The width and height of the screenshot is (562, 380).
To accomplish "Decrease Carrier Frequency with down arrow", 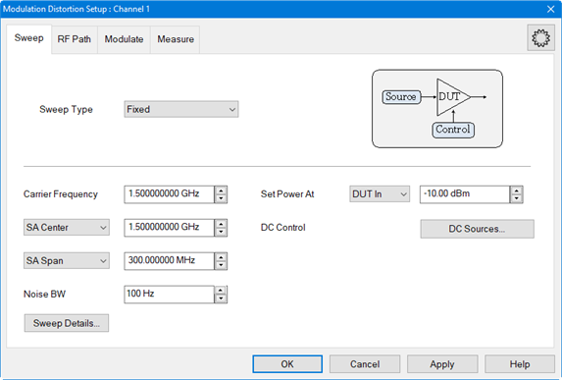I will pos(221,198).
